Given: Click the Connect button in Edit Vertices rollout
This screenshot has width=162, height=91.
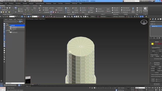Looking at the screenshot, I should coord(157,73).
